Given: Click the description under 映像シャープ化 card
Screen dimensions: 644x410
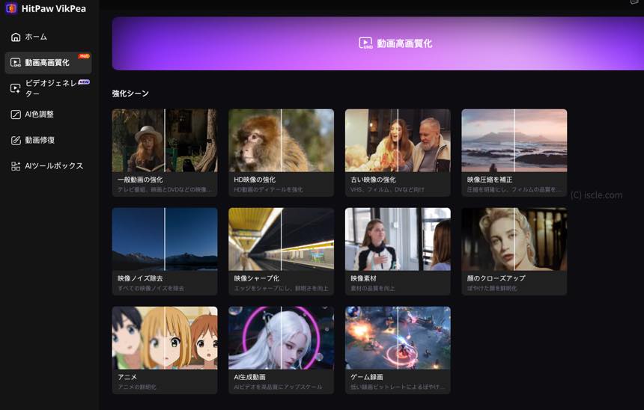Looking at the screenshot, I should coord(282,289).
